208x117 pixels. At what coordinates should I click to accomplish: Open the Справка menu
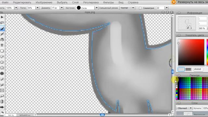133,2
